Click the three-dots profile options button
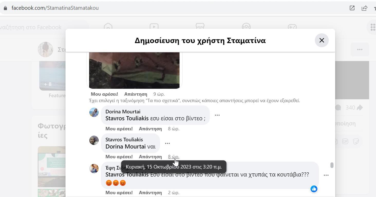 coord(360,50)
